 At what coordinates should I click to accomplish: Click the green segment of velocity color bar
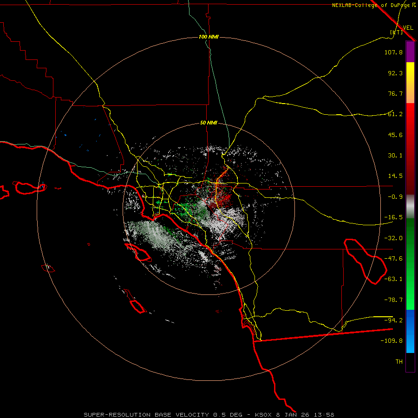[410, 264]
